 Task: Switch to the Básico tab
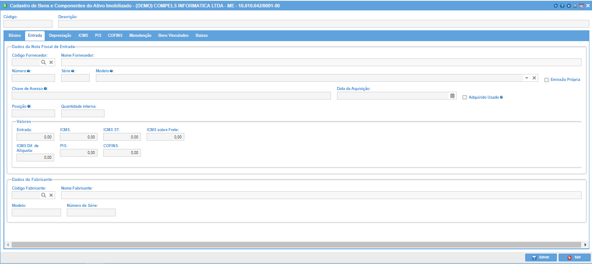pos(15,35)
